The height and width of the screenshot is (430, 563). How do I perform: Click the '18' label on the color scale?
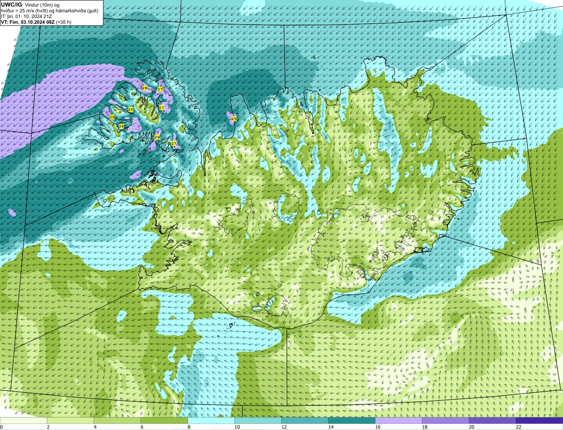pos(425,427)
